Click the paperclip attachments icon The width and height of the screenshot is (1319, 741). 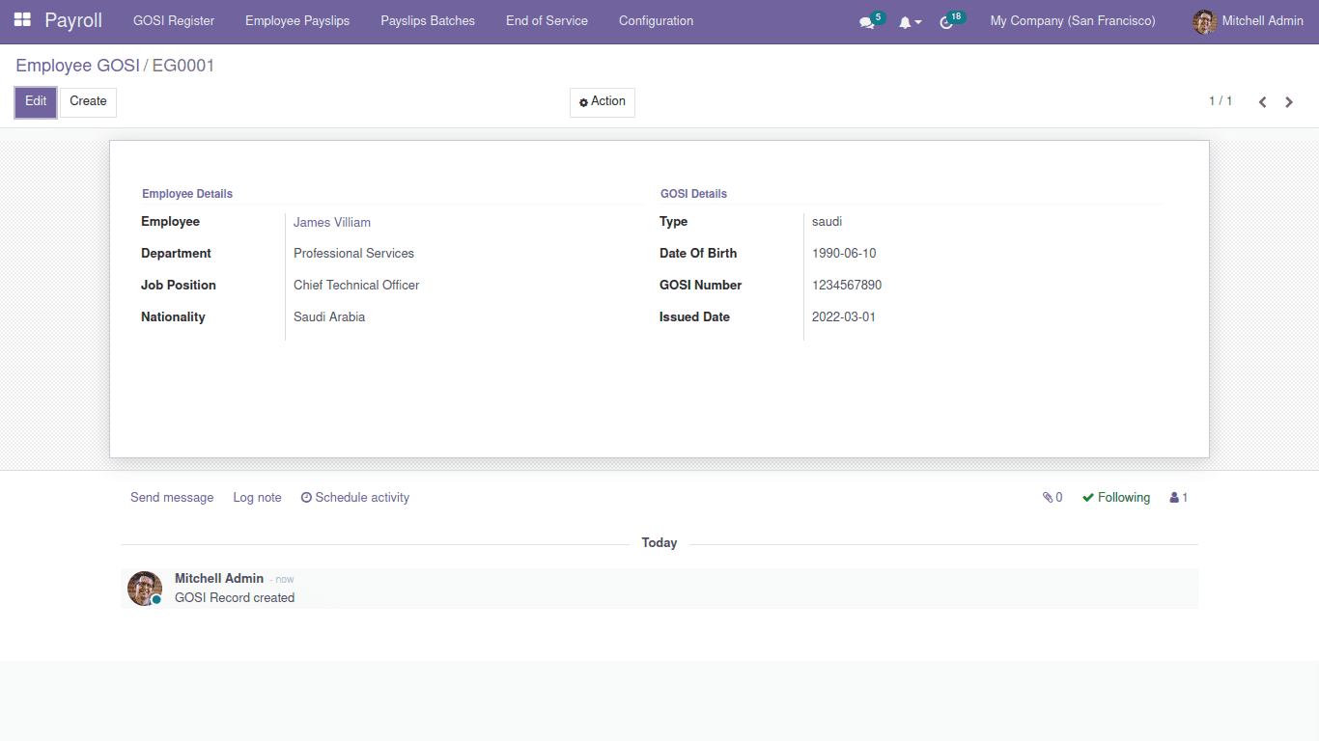tap(1048, 497)
